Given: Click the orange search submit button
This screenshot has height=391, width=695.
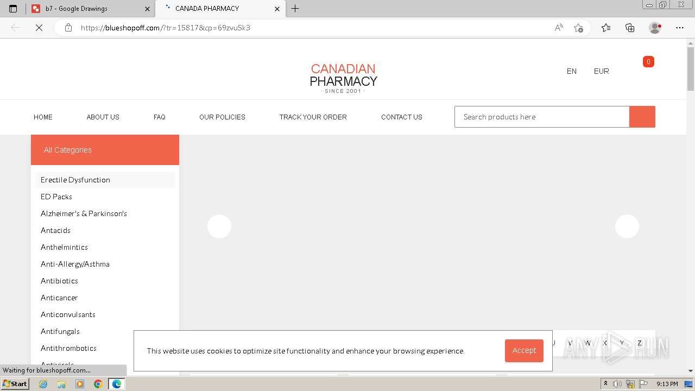Looking at the screenshot, I should (642, 117).
